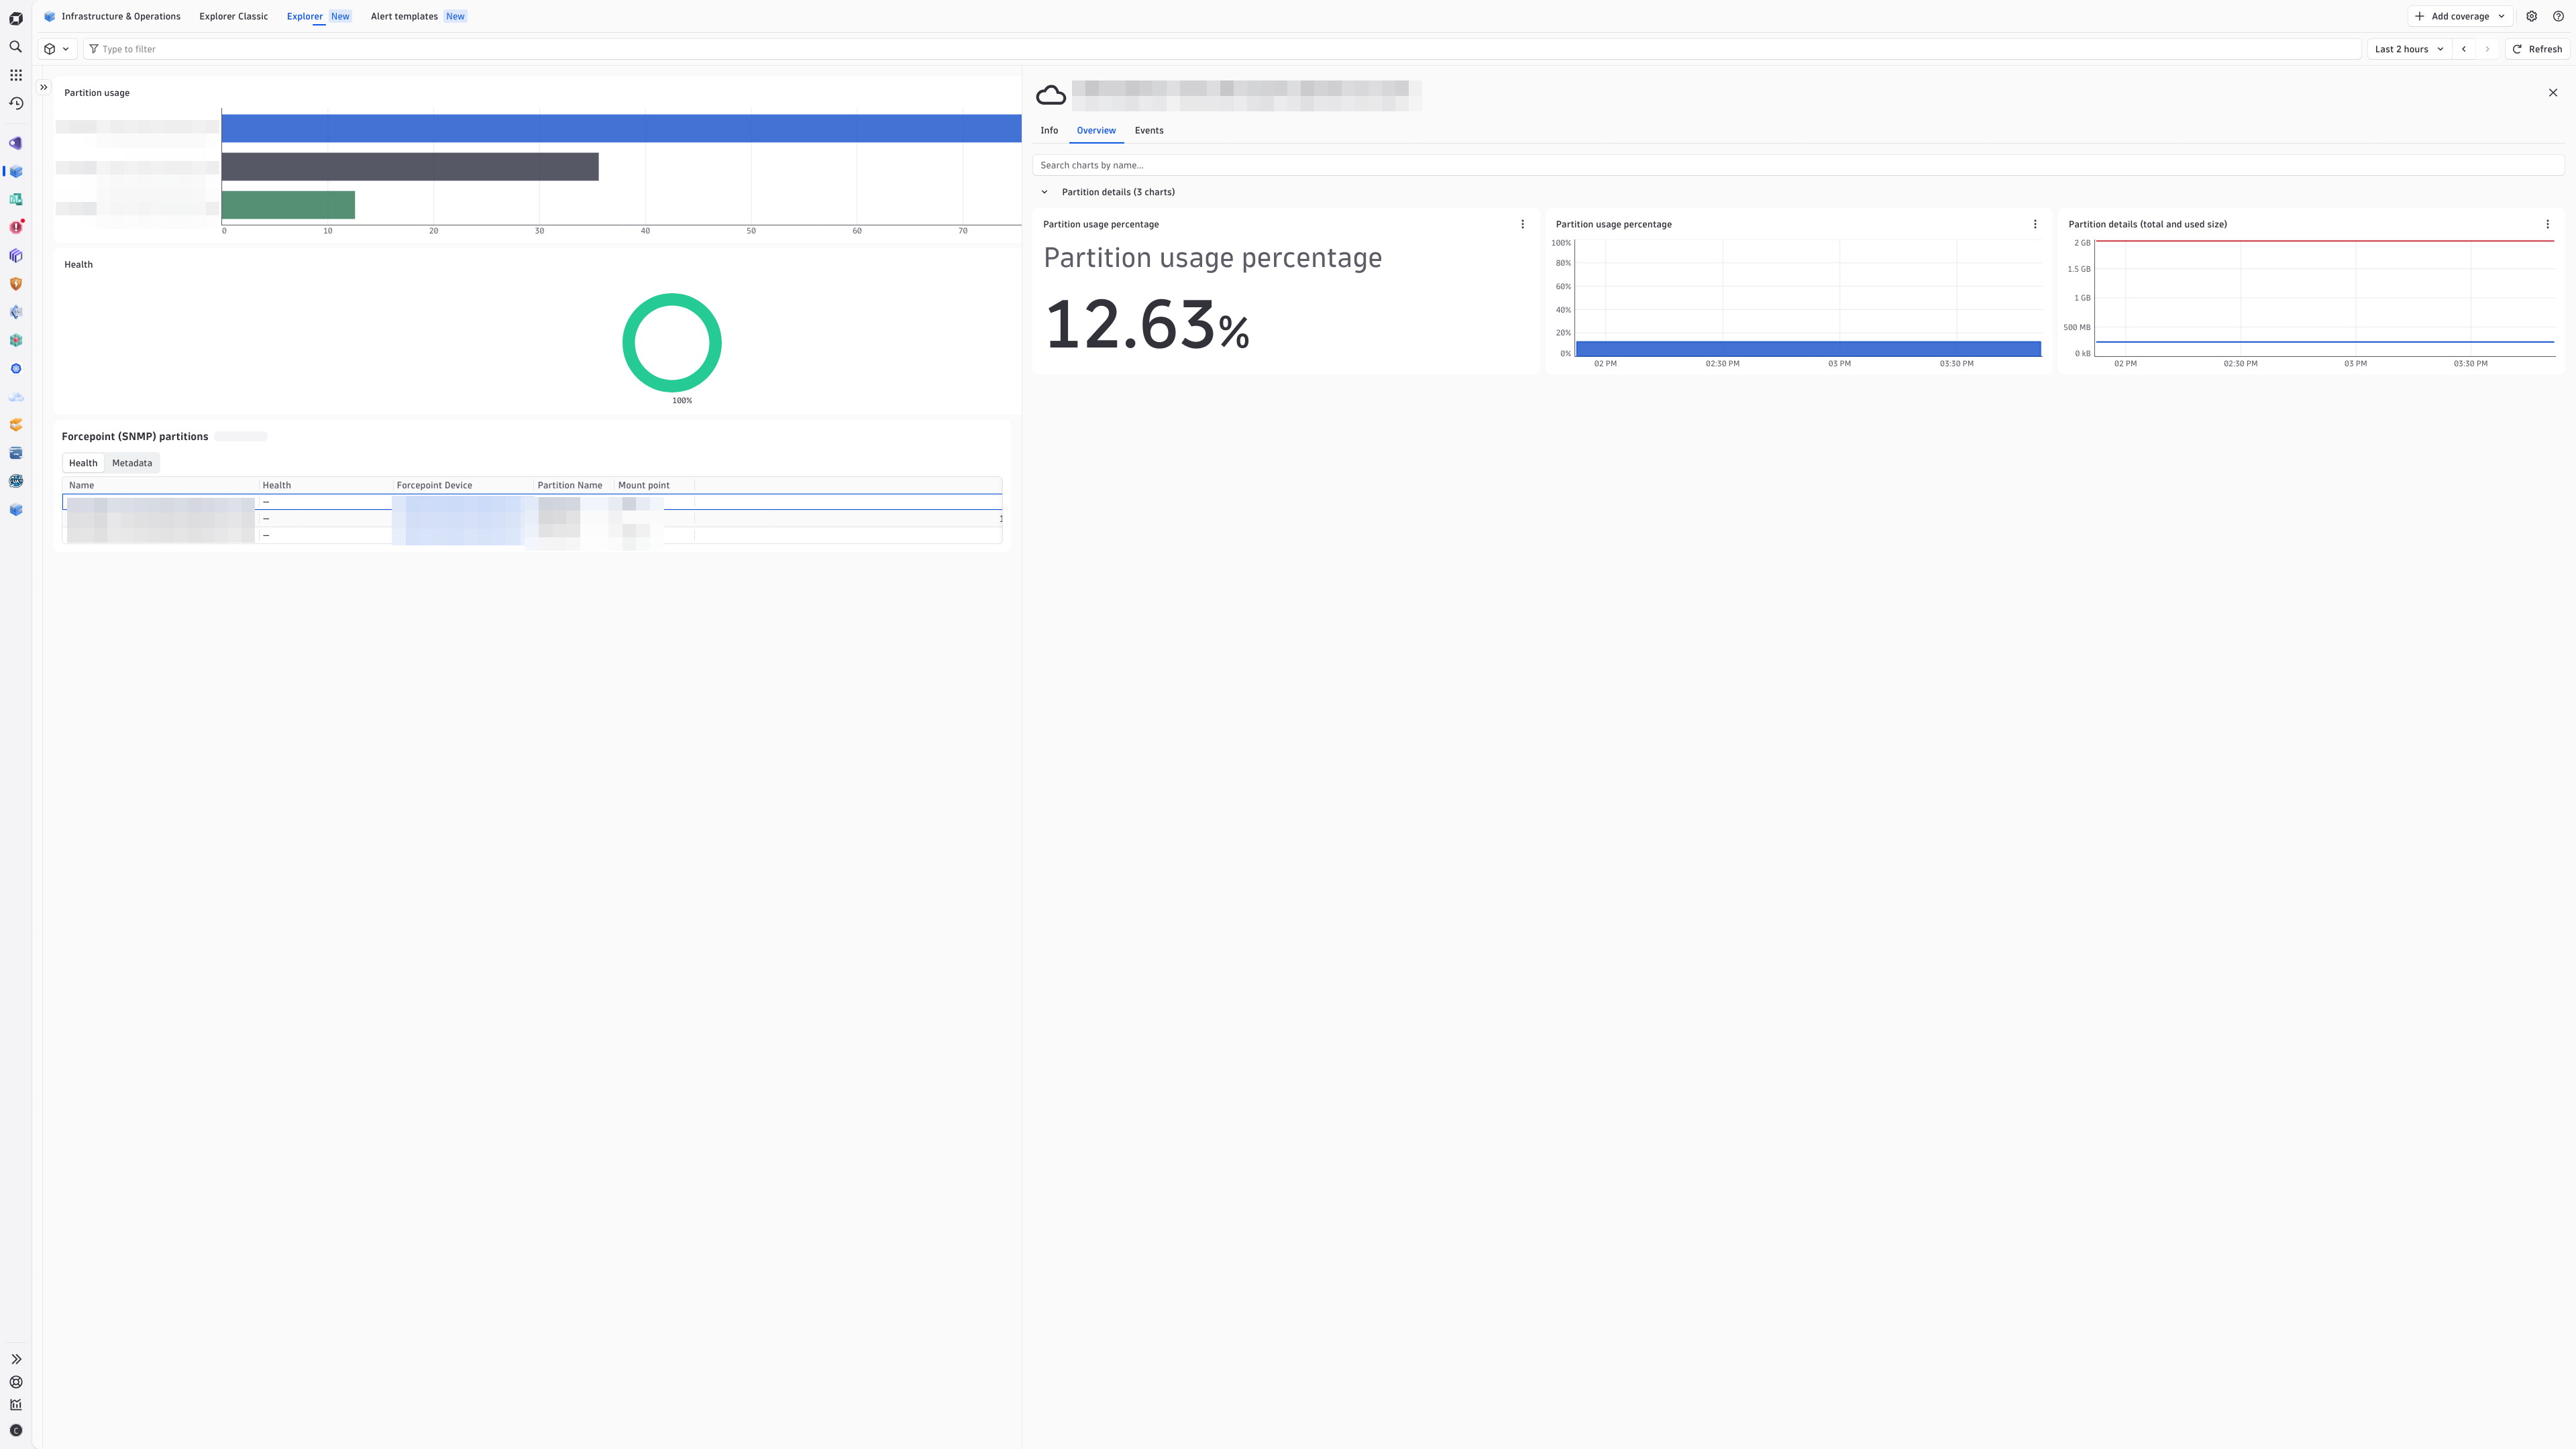This screenshot has height=1449, width=2576.
Task: Click the green bar in Partition usage
Action: (x=288, y=204)
